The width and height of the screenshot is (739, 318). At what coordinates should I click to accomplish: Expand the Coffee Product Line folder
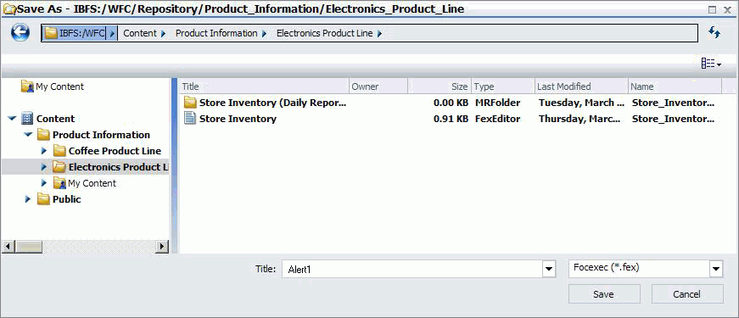[x=44, y=151]
